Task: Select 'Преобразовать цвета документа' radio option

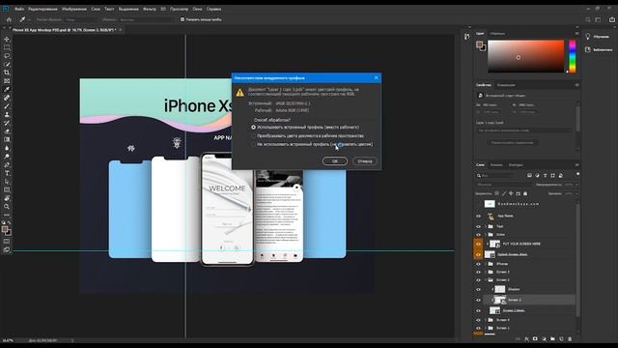Action: (253, 135)
